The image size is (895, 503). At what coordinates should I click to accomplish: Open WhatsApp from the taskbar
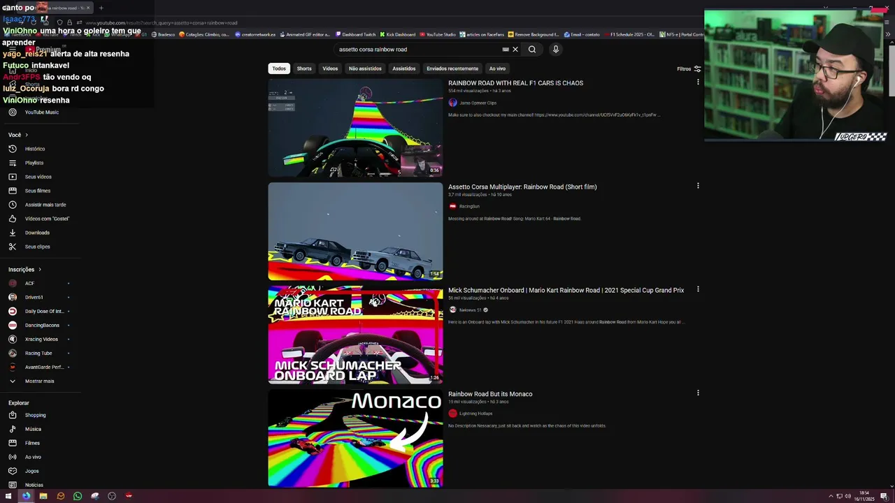(78, 496)
